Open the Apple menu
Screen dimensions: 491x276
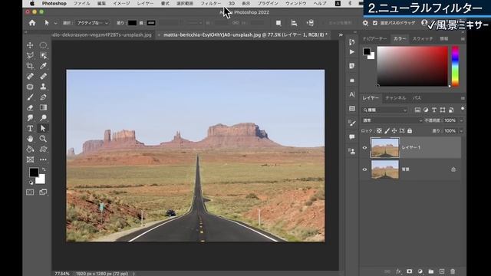point(32,3)
